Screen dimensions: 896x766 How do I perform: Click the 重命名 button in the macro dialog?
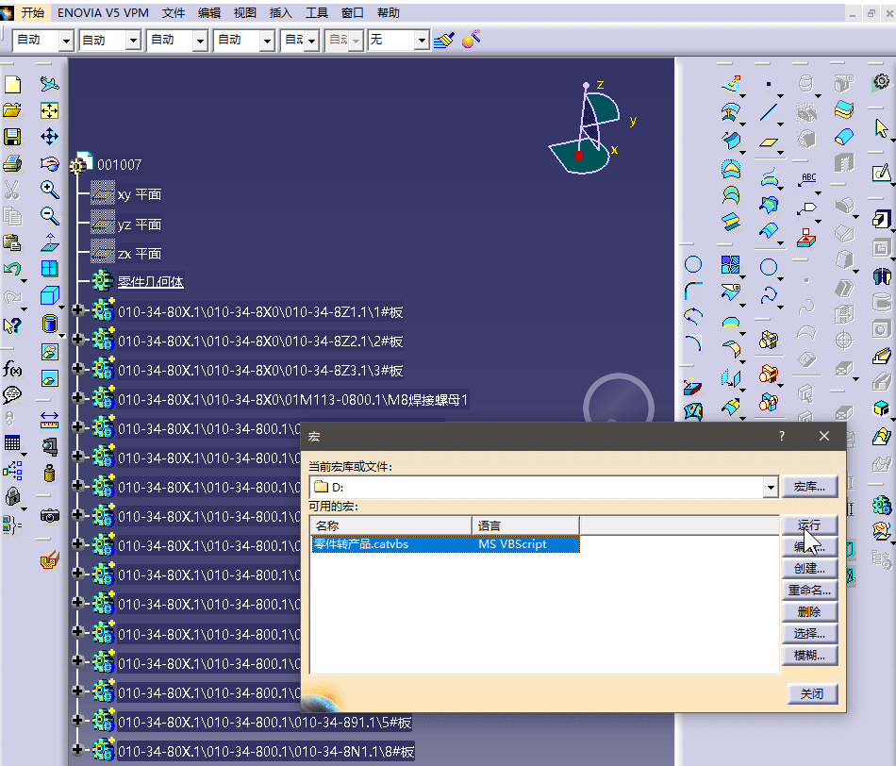[x=809, y=589]
